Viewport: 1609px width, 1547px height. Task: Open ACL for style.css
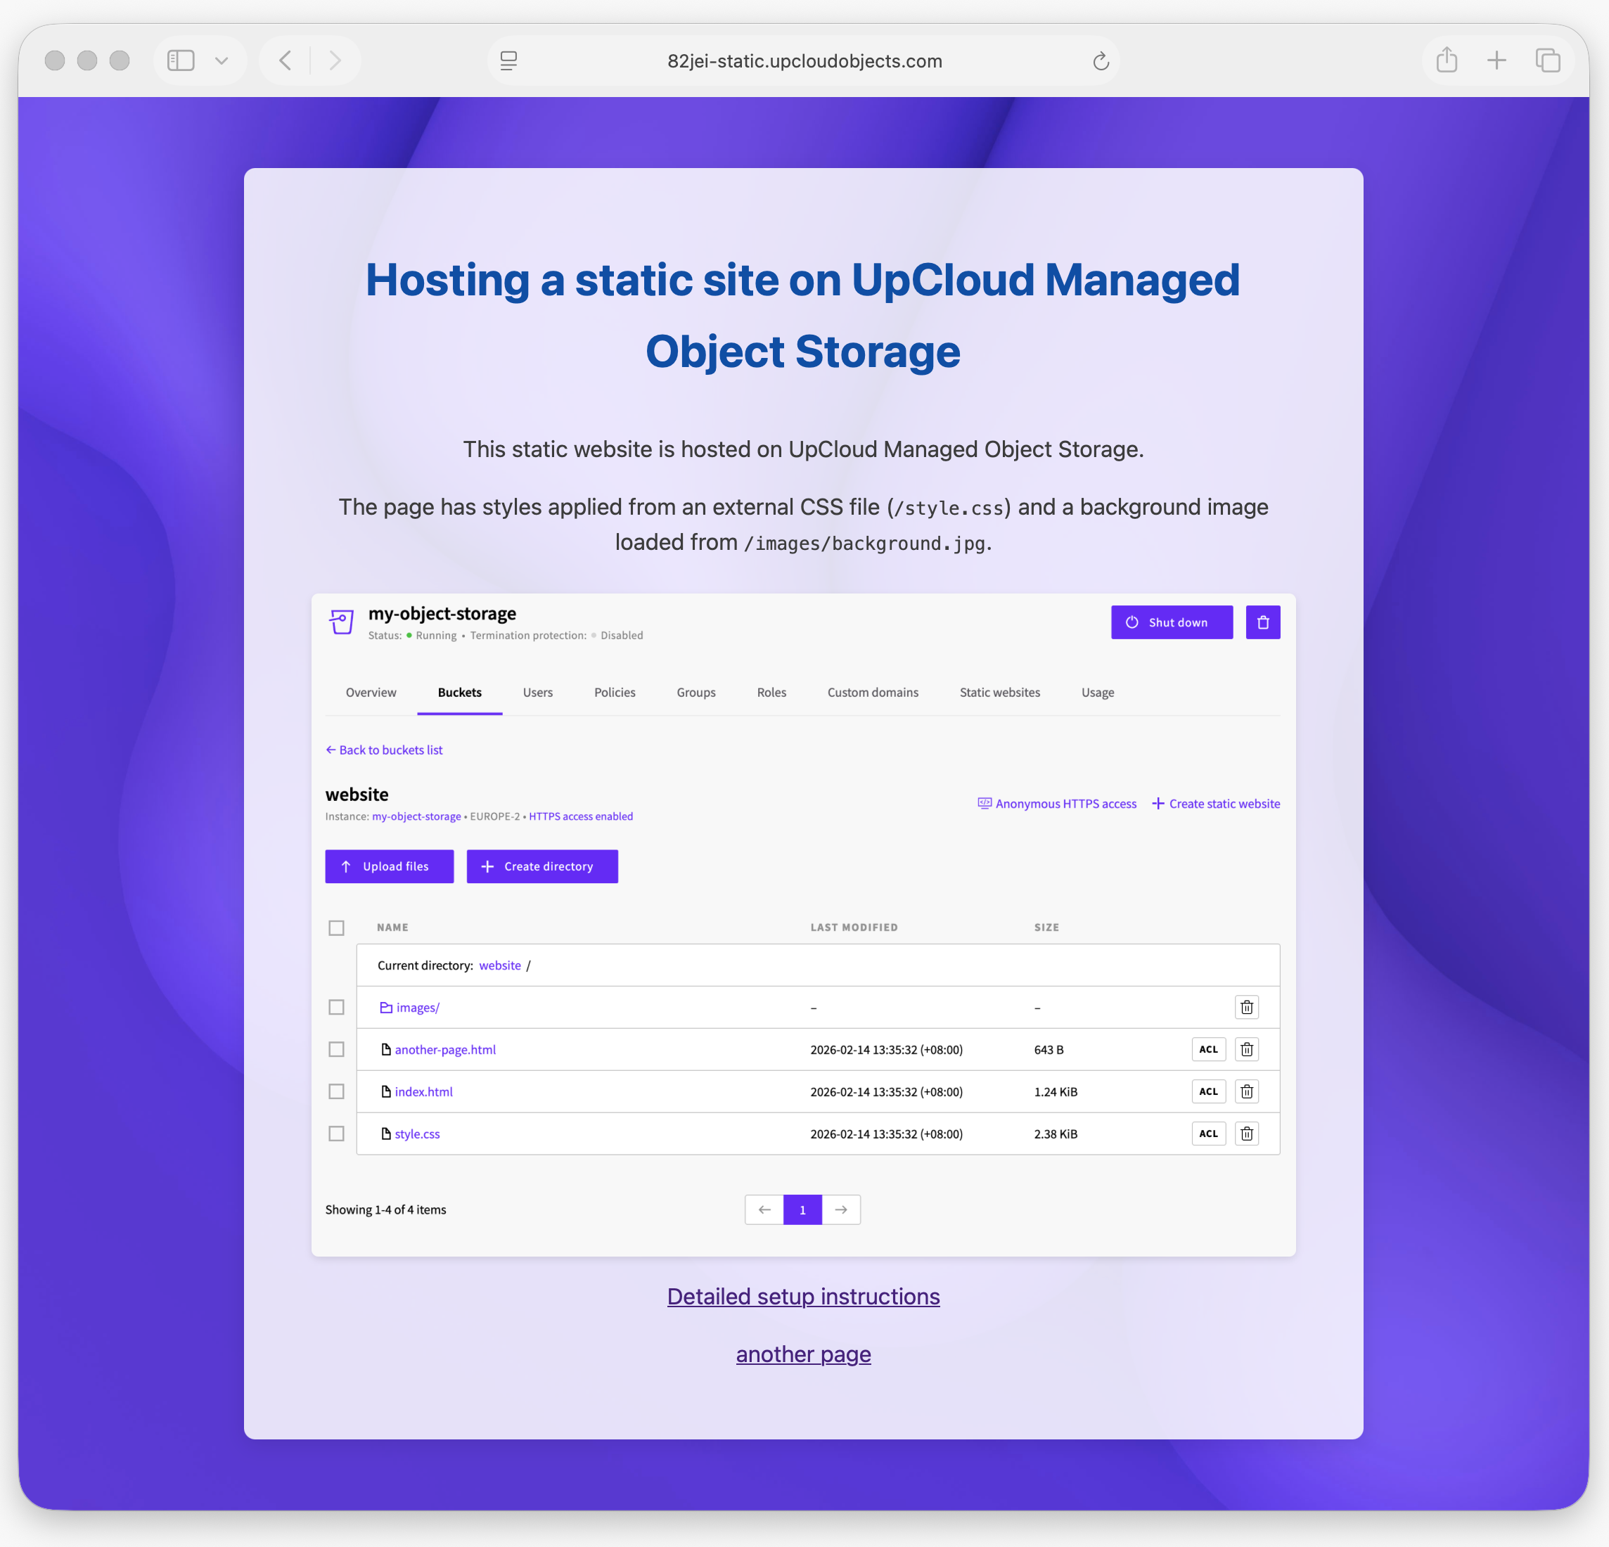pos(1208,1134)
